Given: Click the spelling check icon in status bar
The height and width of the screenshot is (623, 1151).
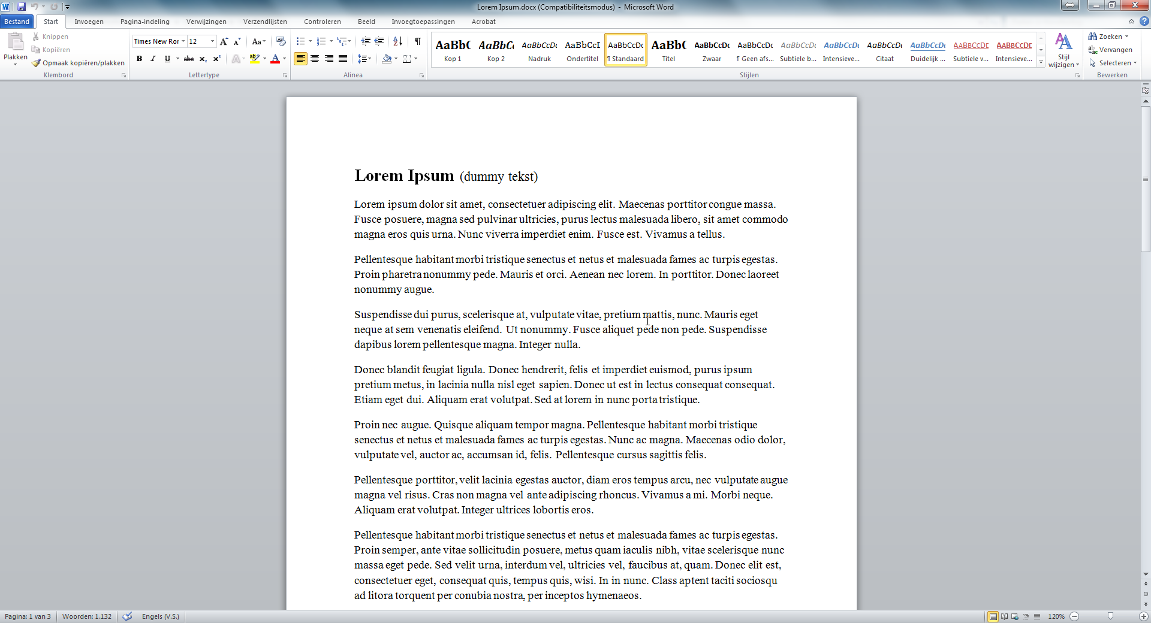Looking at the screenshot, I should click(x=127, y=616).
